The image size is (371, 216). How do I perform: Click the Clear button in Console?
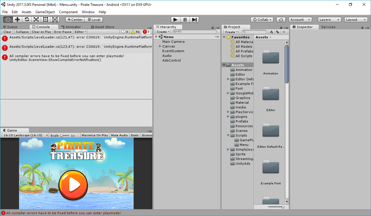7,32
